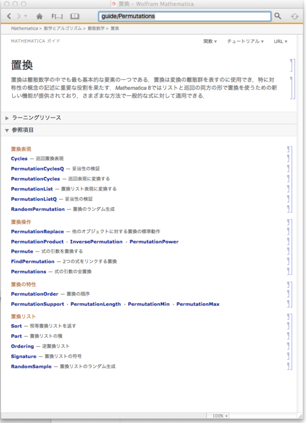
Task: Open the Permute function link
Action: pos(22,252)
